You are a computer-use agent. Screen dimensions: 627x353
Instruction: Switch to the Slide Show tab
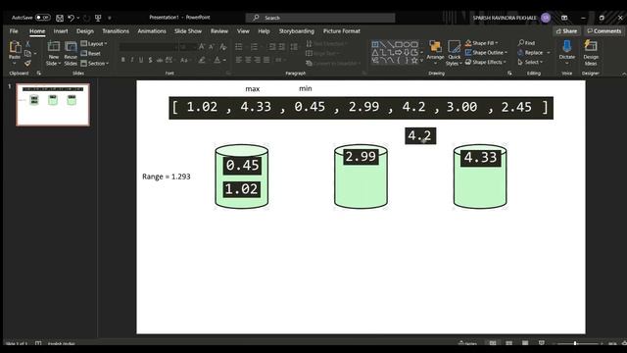[x=188, y=30]
